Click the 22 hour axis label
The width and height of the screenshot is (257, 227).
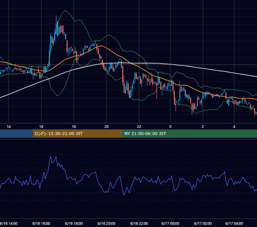[x=139, y=127]
